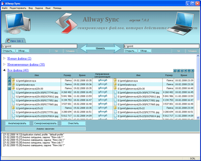This screenshot has width=201, height=161.
Task: Open the Файл menu
Action: (5, 8)
